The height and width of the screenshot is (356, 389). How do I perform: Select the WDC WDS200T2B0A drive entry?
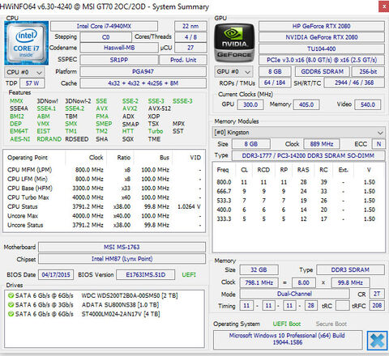pyautogui.click(x=92, y=295)
